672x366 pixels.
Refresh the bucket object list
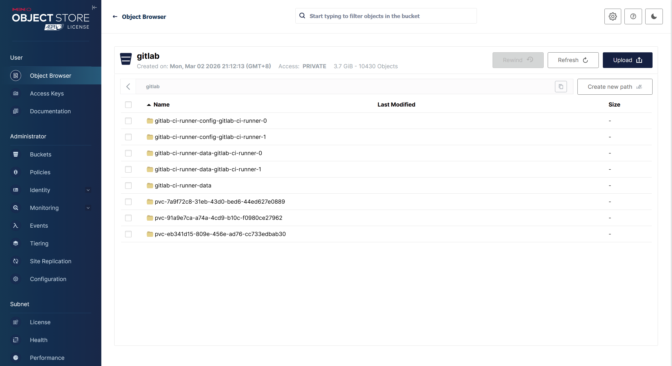[x=573, y=60]
